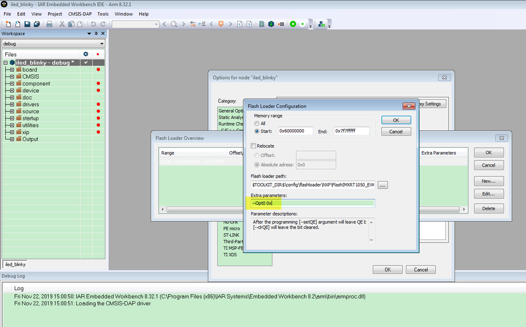Pin the Workspace panel
The width and height of the screenshot is (526, 327).
(96, 34)
